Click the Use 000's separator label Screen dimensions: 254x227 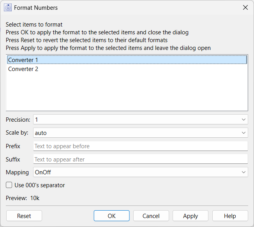[40, 185]
